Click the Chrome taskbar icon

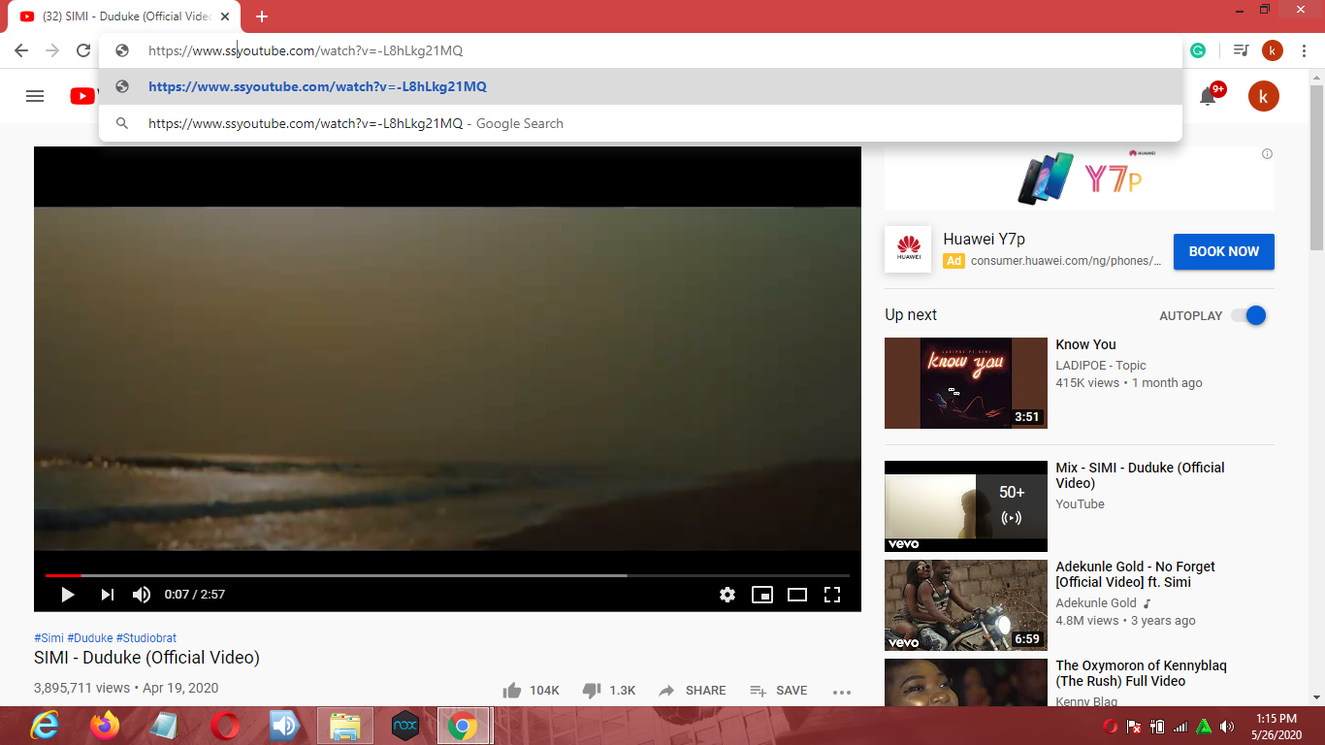(x=463, y=726)
